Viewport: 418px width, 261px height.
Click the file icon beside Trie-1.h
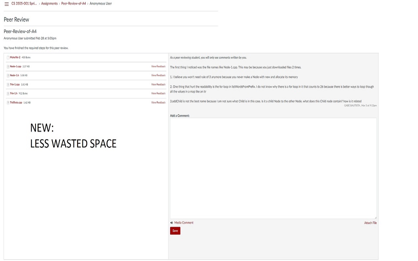8,94
